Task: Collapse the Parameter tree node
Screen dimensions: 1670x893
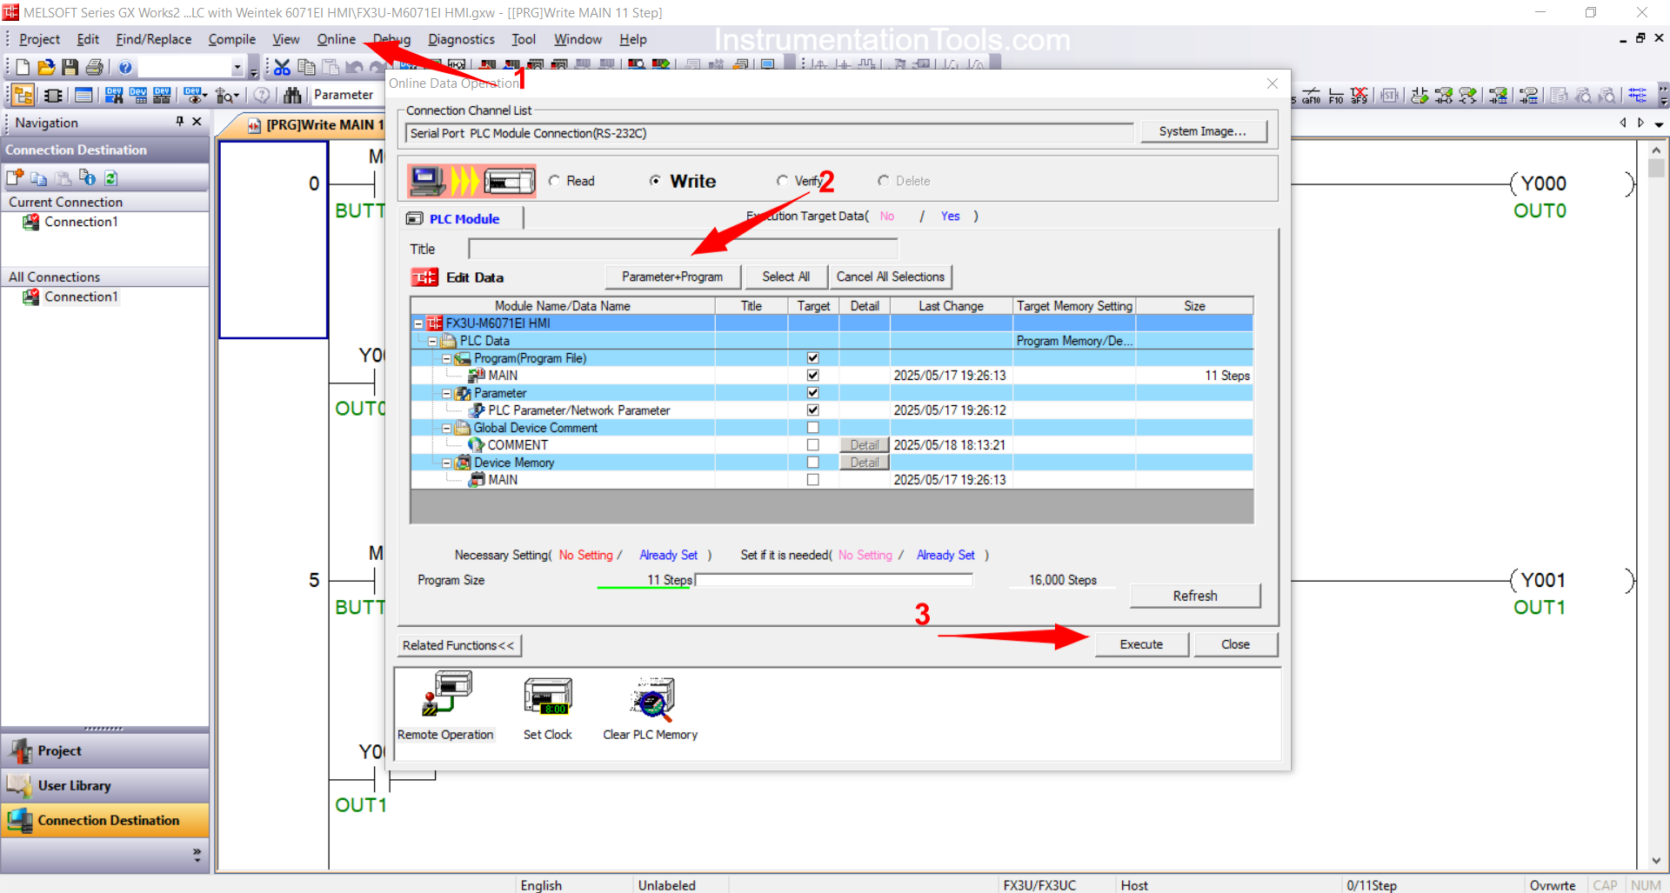Action: 446,393
